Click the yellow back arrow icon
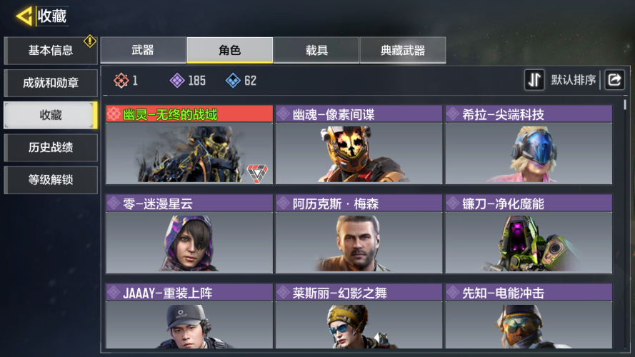Viewport: 635px width, 357px height. coord(24,16)
